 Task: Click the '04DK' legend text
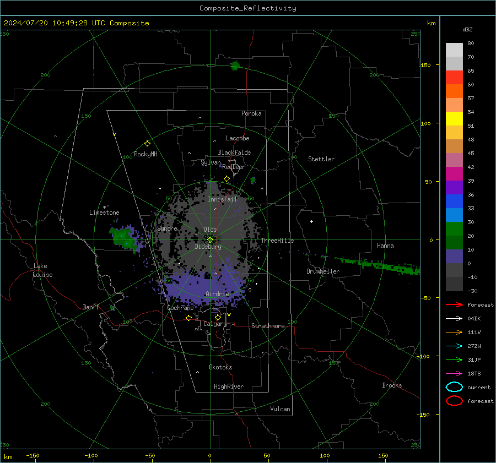(x=474, y=319)
